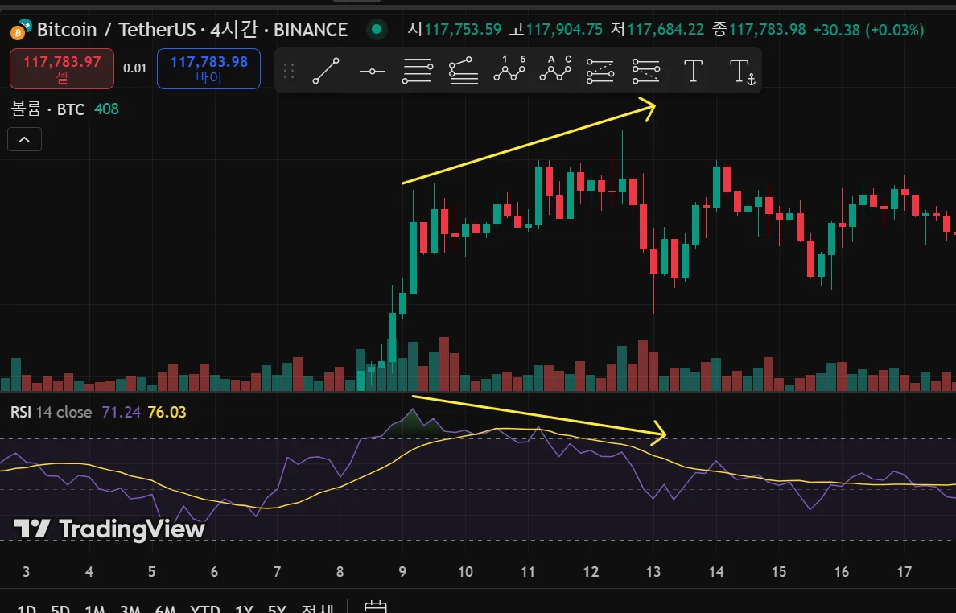Open the date range calendar icon
Viewport: 956px width, 613px height.
click(376, 607)
